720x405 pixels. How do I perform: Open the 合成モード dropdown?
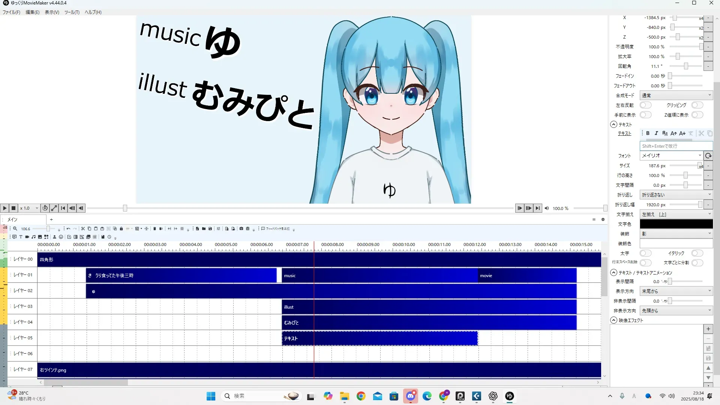coord(676,96)
